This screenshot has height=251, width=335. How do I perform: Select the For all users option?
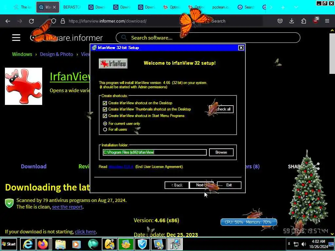click(x=105, y=129)
